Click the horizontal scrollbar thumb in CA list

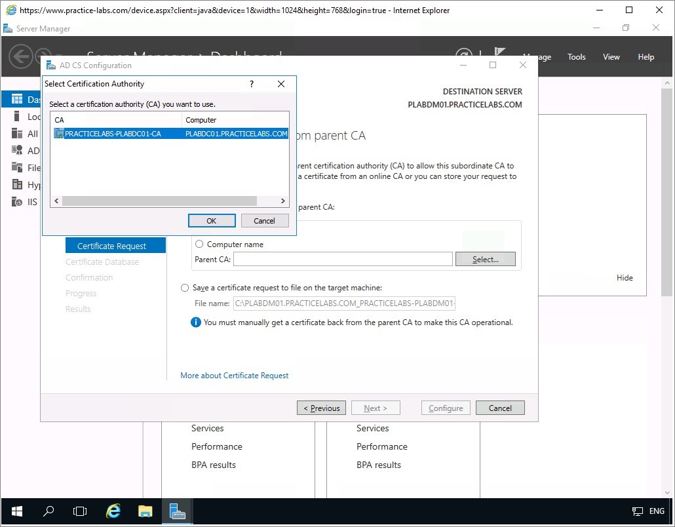(x=159, y=201)
